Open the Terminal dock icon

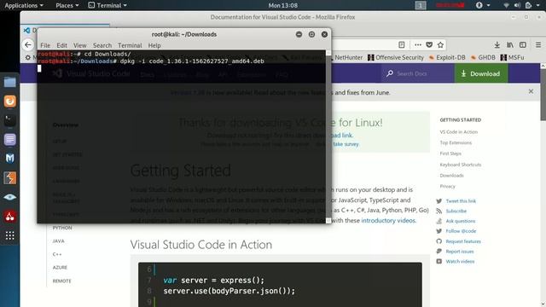(9, 120)
